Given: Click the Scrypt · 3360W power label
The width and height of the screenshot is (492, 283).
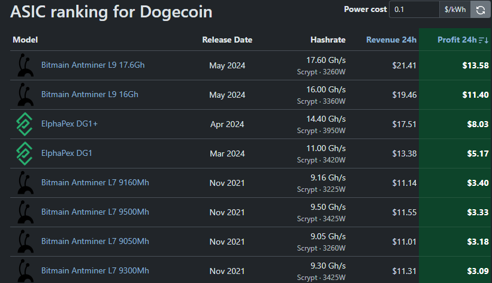Looking at the screenshot, I should click(321, 101).
